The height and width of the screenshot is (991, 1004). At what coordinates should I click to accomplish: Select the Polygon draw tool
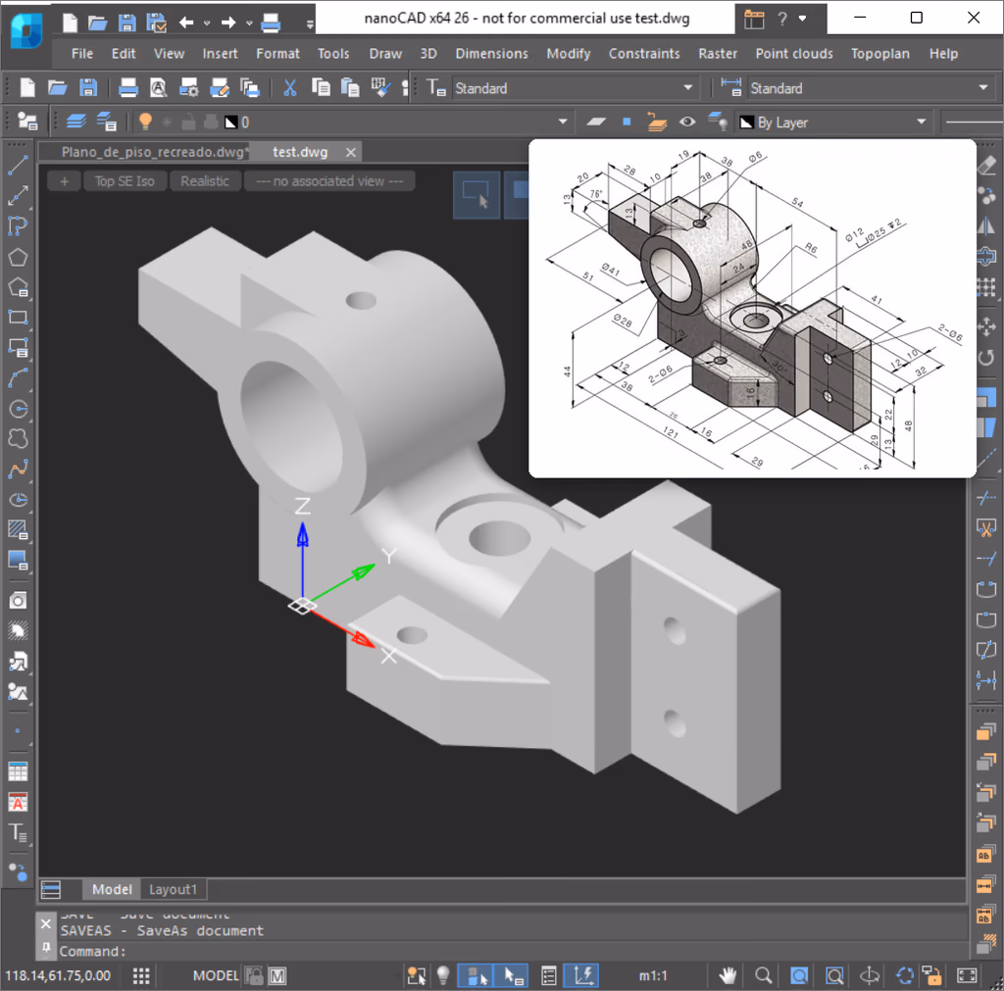pos(18,258)
